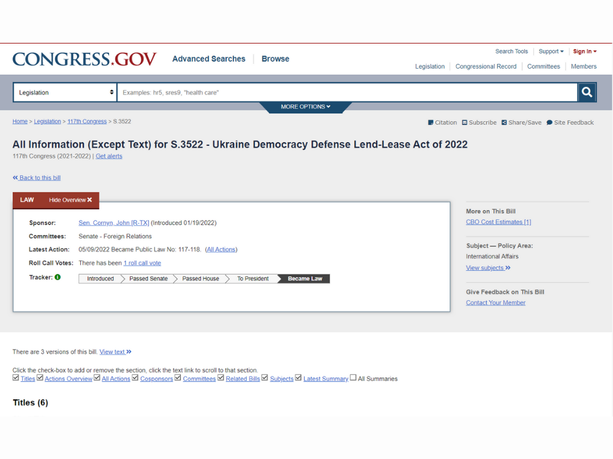Click the Passed House tracker step
Image resolution: width=613 pixels, height=459 pixels.
pos(201,279)
